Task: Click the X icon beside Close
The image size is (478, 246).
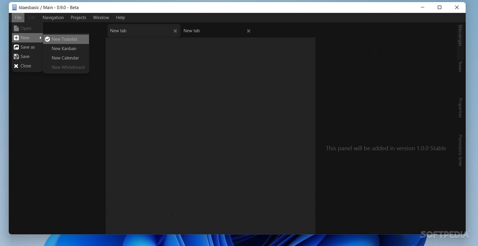Action: tap(16, 66)
